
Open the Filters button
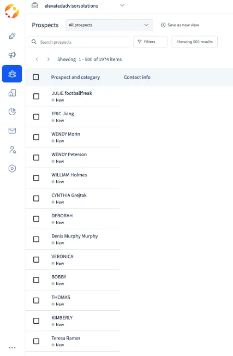[x=150, y=42]
